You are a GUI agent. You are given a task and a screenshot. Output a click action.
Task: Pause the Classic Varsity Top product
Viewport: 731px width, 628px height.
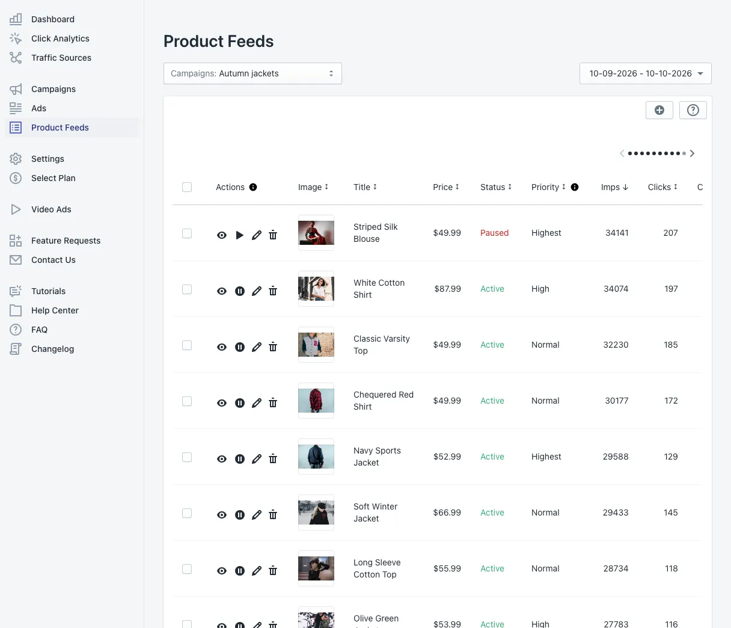coord(239,347)
